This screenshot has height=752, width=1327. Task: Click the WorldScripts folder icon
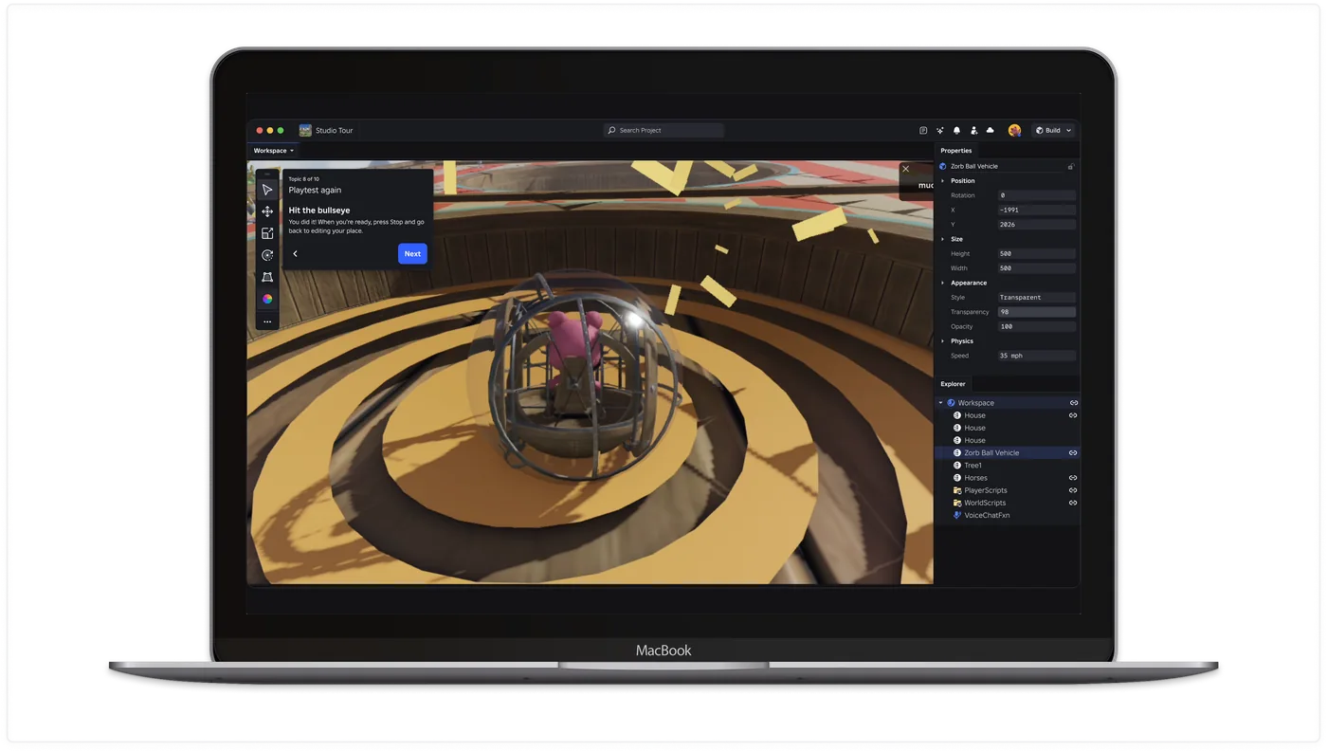[x=957, y=503]
